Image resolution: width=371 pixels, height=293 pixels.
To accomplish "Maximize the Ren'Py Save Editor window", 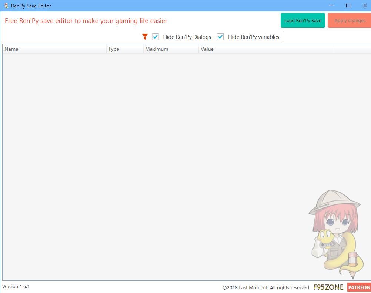I will (348, 6).
